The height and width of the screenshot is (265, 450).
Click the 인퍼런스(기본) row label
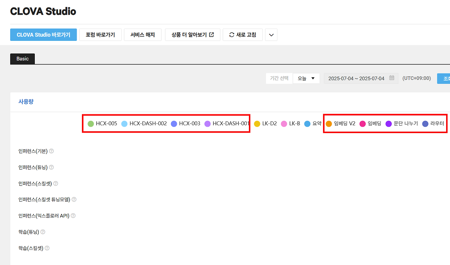[x=33, y=151]
